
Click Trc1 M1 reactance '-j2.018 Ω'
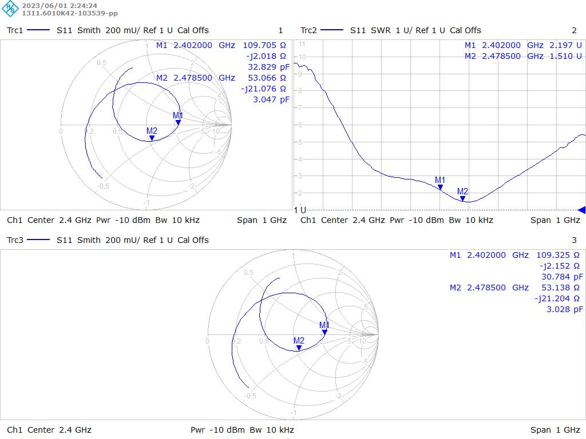pos(266,56)
